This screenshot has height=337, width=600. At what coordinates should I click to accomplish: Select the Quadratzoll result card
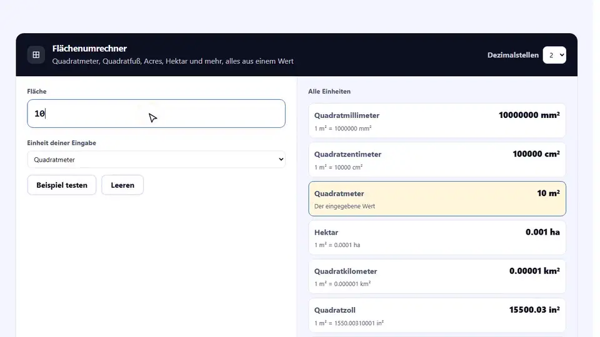point(437,316)
